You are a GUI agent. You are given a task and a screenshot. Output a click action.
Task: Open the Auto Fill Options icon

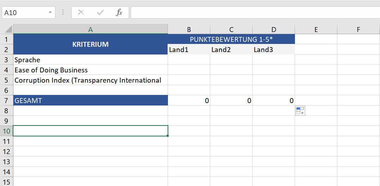300,110
